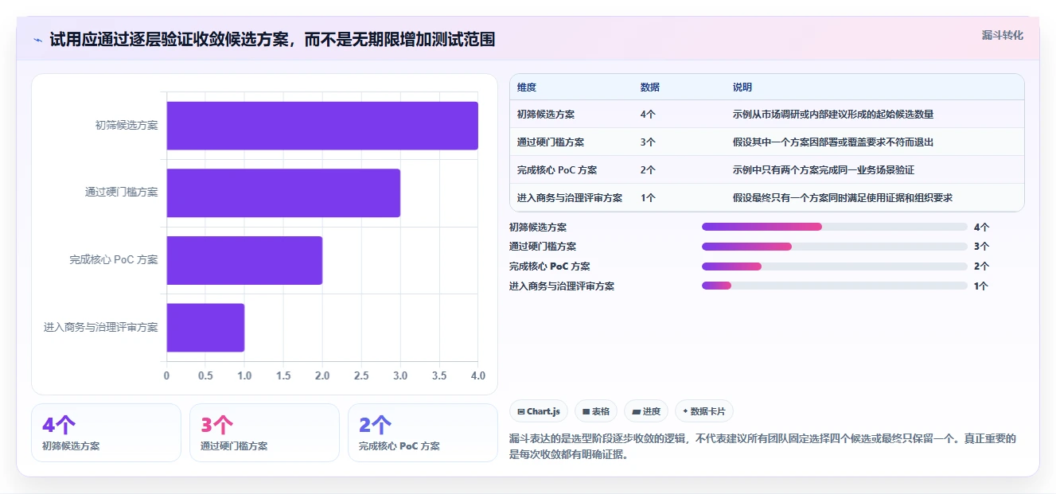Click the description starting 假设最终只有一个方案
Viewport: 1056px width, 494px height.
click(843, 198)
